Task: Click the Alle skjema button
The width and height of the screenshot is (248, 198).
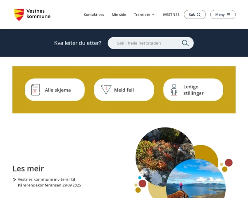Action: point(55,90)
